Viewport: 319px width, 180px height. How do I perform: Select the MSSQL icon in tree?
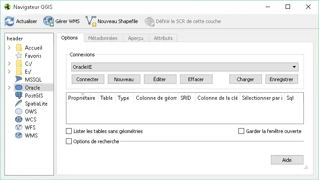click(x=19, y=79)
